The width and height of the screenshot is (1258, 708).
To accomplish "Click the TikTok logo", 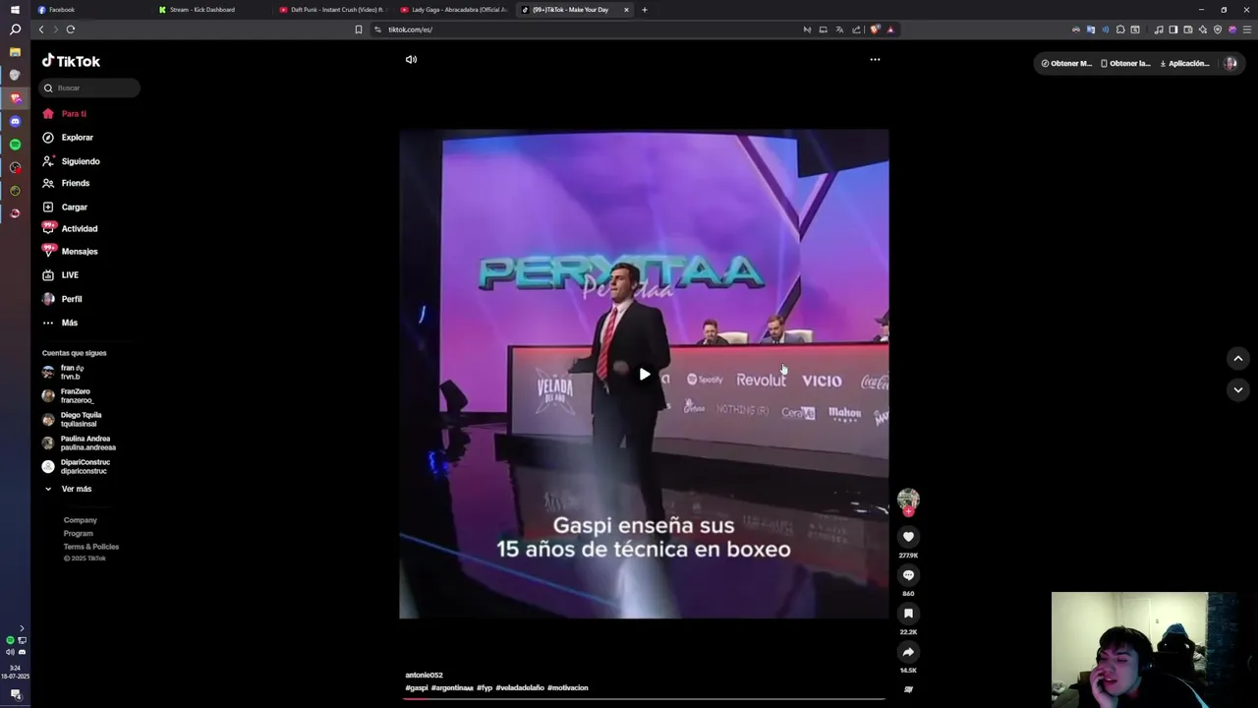I will tap(71, 61).
